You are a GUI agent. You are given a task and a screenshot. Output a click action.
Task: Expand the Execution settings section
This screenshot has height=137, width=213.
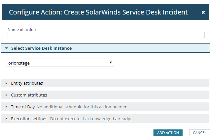tap(29, 119)
